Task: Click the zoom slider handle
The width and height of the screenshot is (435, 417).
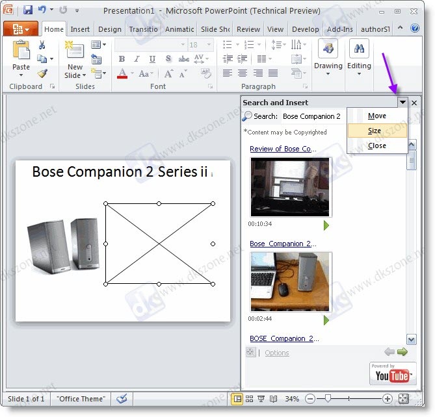Action: [328, 398]
